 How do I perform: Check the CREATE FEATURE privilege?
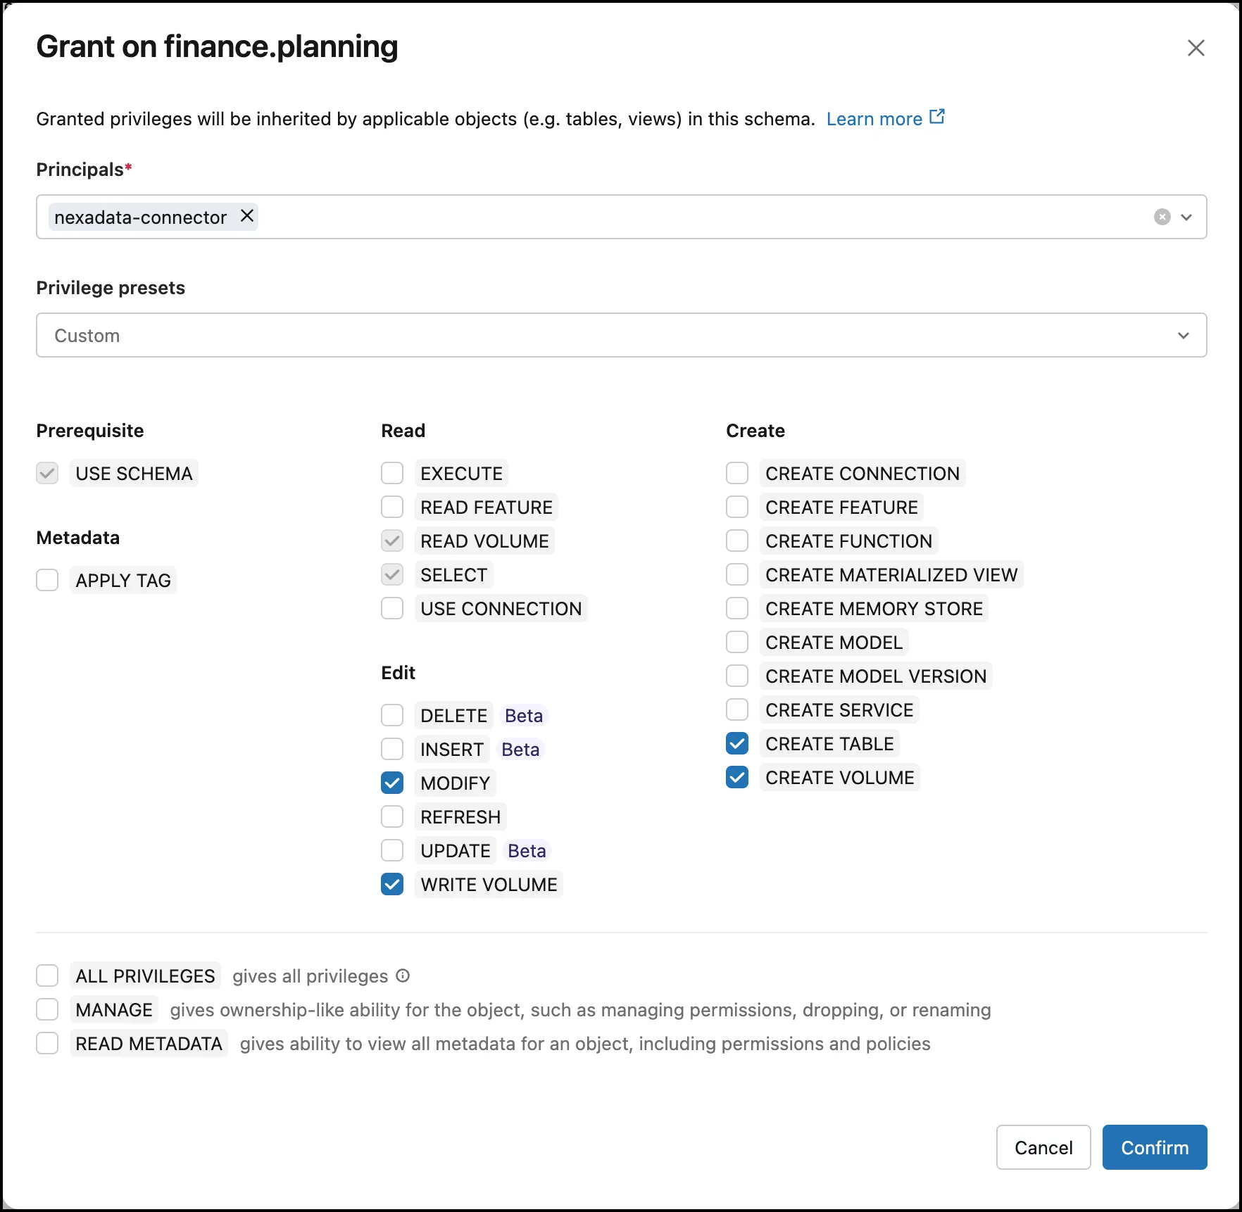click(x=737, y=507)
